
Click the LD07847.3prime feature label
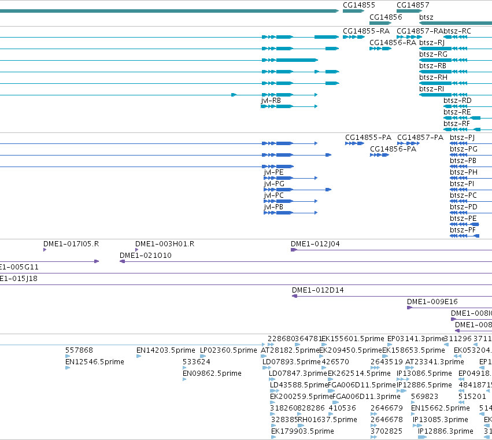point(298,374)
